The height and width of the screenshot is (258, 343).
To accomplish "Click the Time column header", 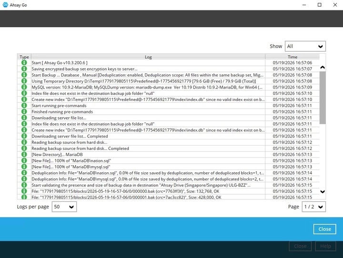I will click(292, 57).
